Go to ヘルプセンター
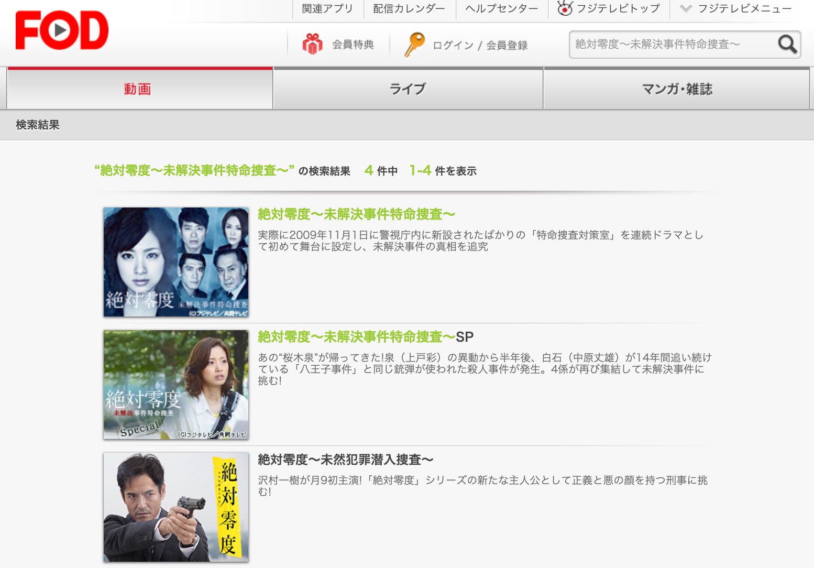This screenshot has height=568, width=814. (501, 8)
